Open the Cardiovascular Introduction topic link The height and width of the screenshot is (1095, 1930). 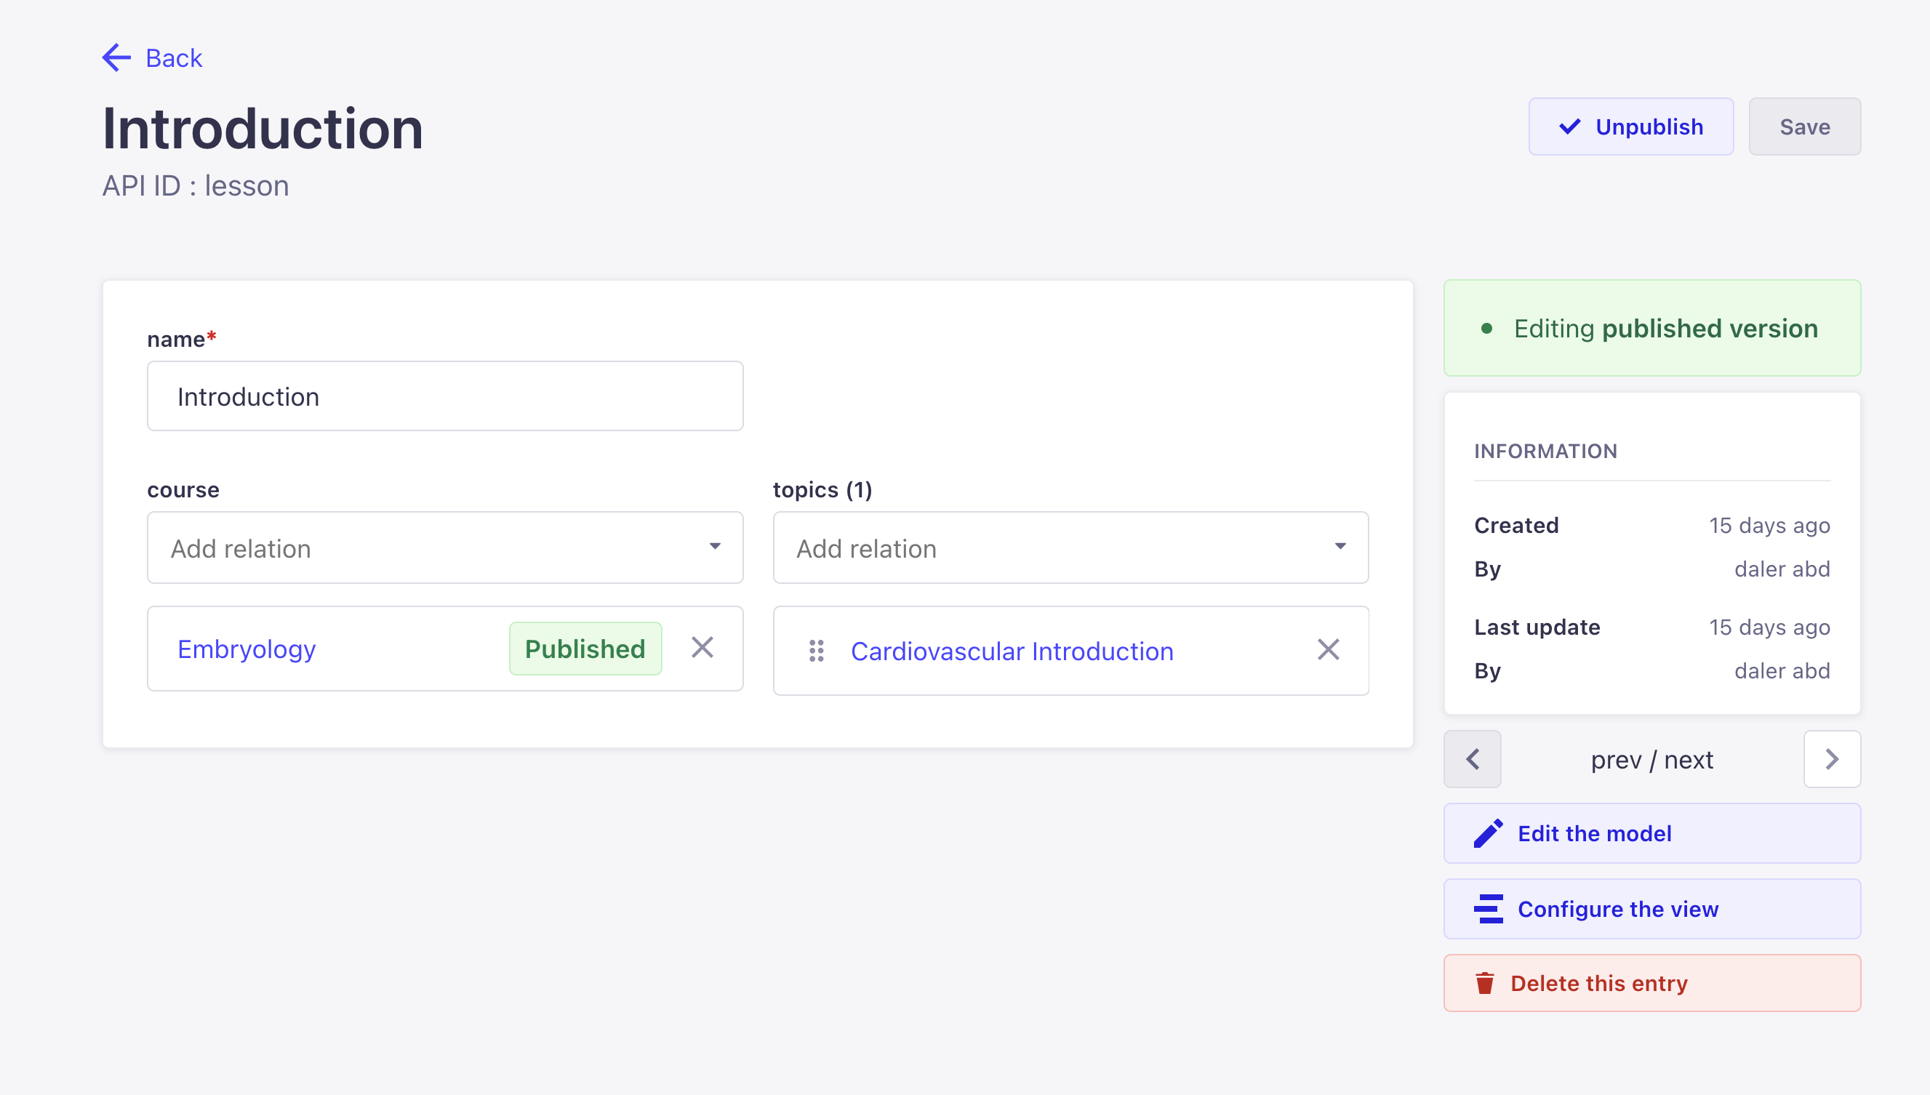[x=1012, y=651]
